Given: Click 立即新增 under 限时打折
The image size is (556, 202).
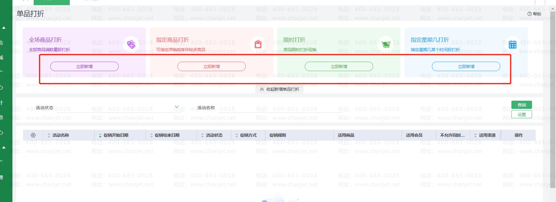Looking at the screenshot, I should (x=339, y=67).
